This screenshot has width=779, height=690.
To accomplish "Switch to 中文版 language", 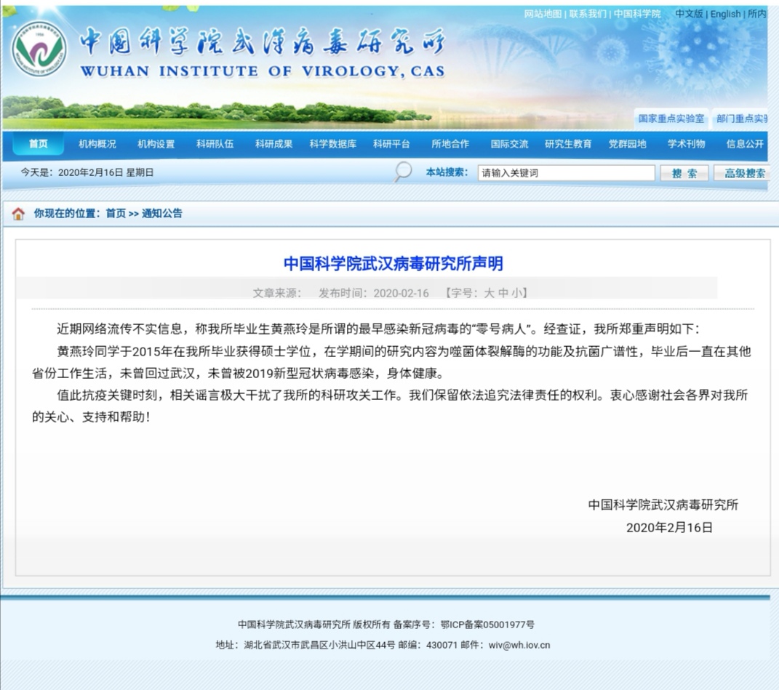I will [x=689, y=14].
